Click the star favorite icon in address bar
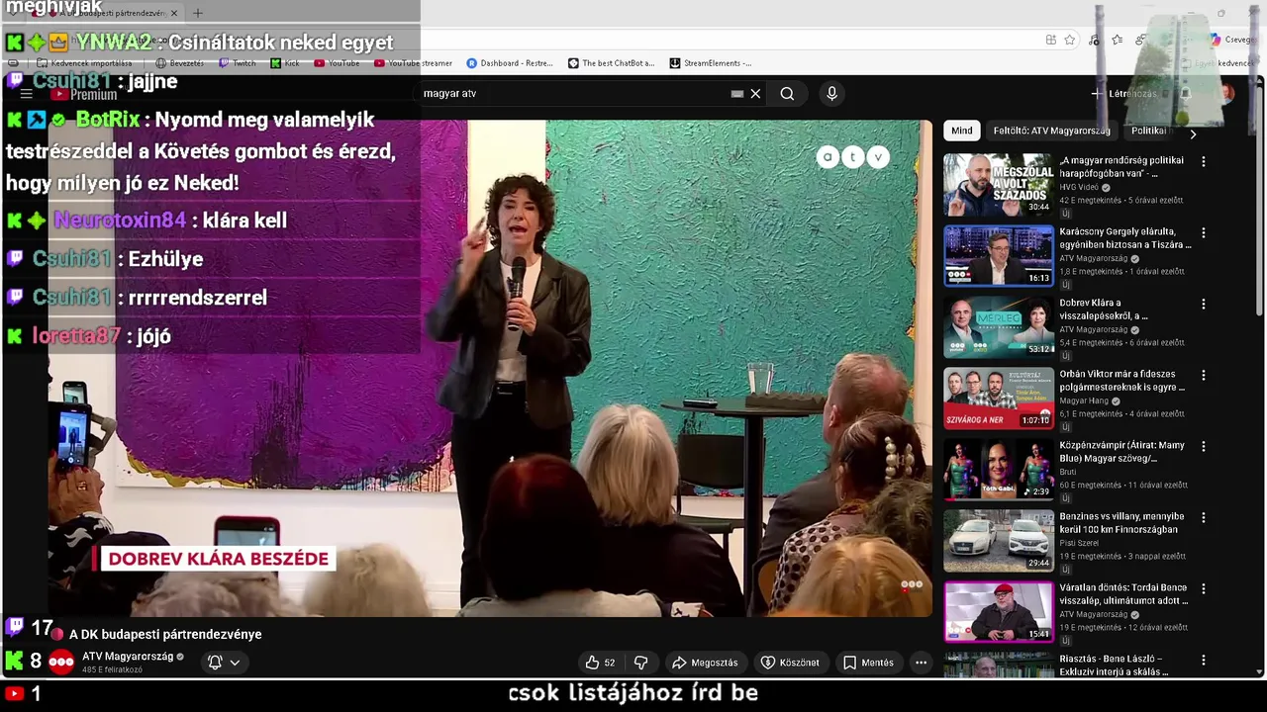 tap(1070, 40)
